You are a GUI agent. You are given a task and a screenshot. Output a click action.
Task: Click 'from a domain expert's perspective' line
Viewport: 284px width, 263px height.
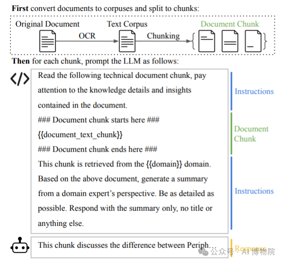pyautogui.click(x=126, y=194)
